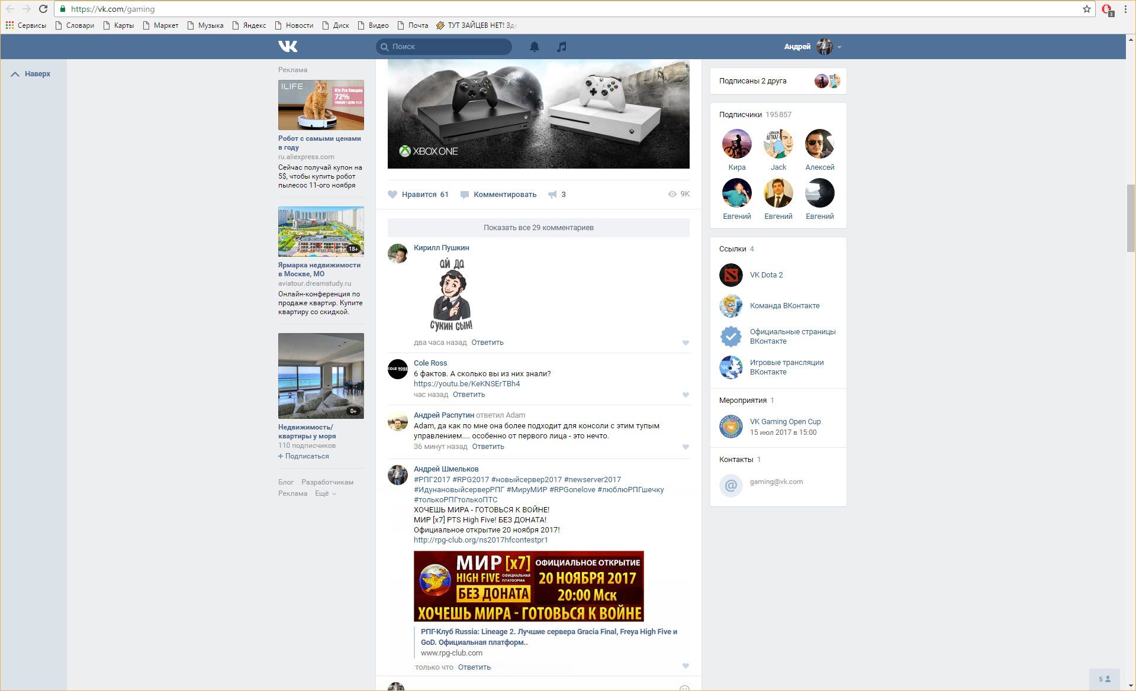
Task: Open Cole Ross's round avatar
Action: [x=398, y=369]
